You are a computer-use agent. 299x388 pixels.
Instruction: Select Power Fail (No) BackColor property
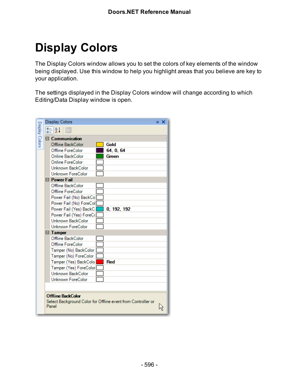point(72,197)
